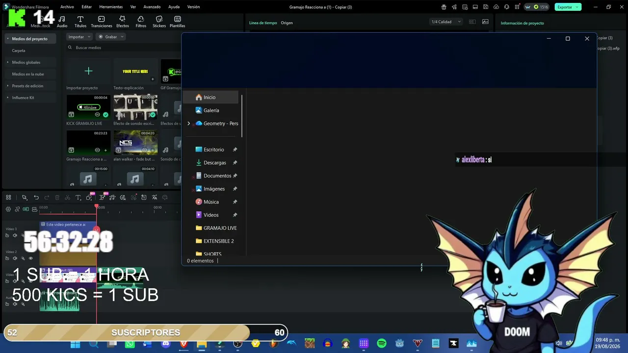Click Importar proyecto plus tile

88,72
